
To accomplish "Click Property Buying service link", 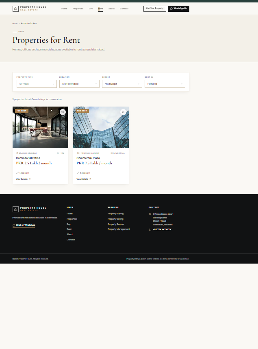I will coord(116,214).
